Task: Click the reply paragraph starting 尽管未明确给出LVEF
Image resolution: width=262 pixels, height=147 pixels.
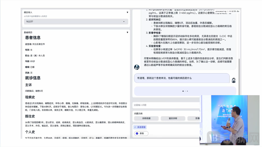Action: tap(188, 62)
